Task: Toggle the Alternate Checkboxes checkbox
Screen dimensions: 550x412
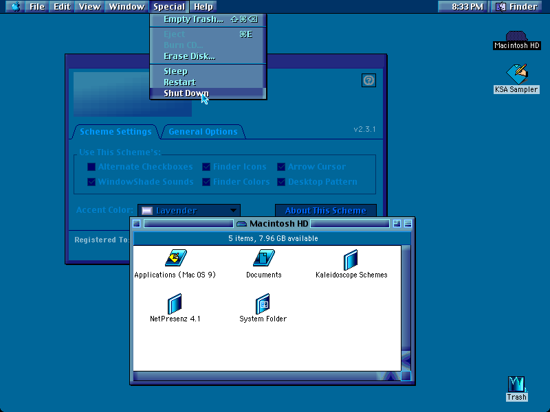Action: [x=91, y=167]
